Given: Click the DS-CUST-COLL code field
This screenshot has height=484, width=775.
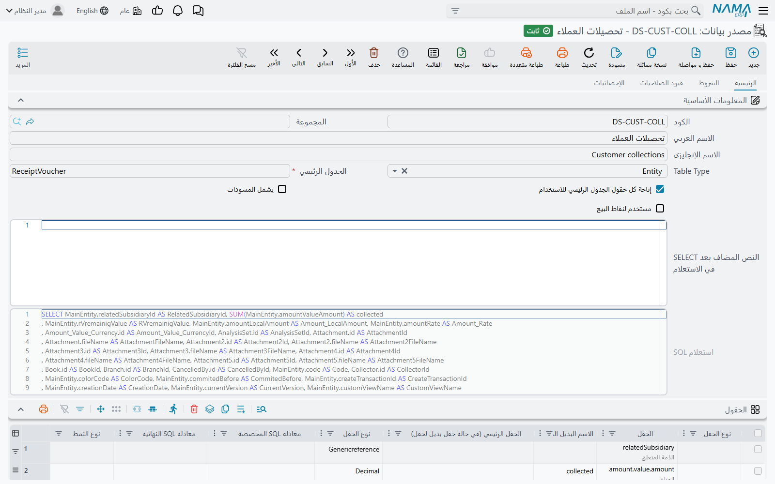Looking at the screenshot, I should [x=527, y=121].
